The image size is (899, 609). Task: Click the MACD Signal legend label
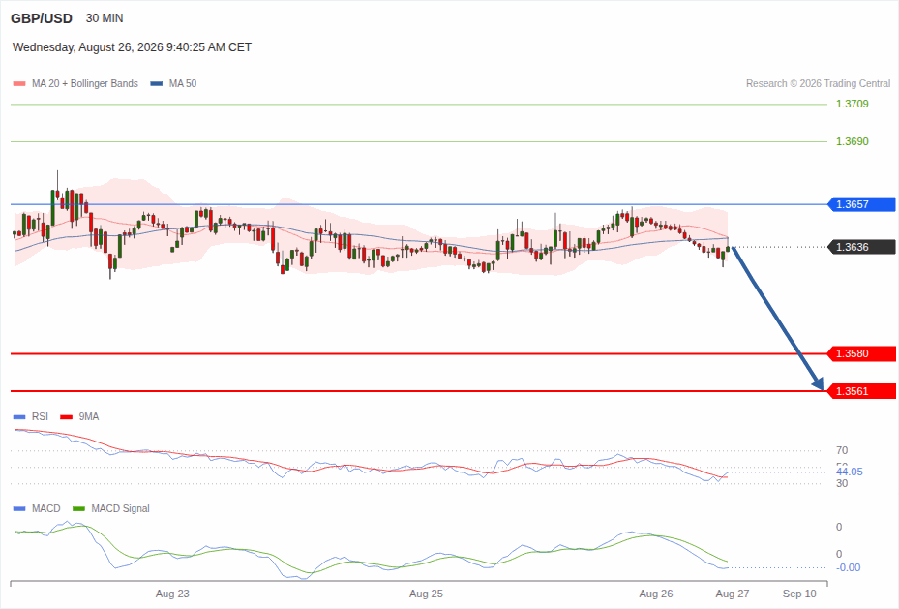[120, 508]
